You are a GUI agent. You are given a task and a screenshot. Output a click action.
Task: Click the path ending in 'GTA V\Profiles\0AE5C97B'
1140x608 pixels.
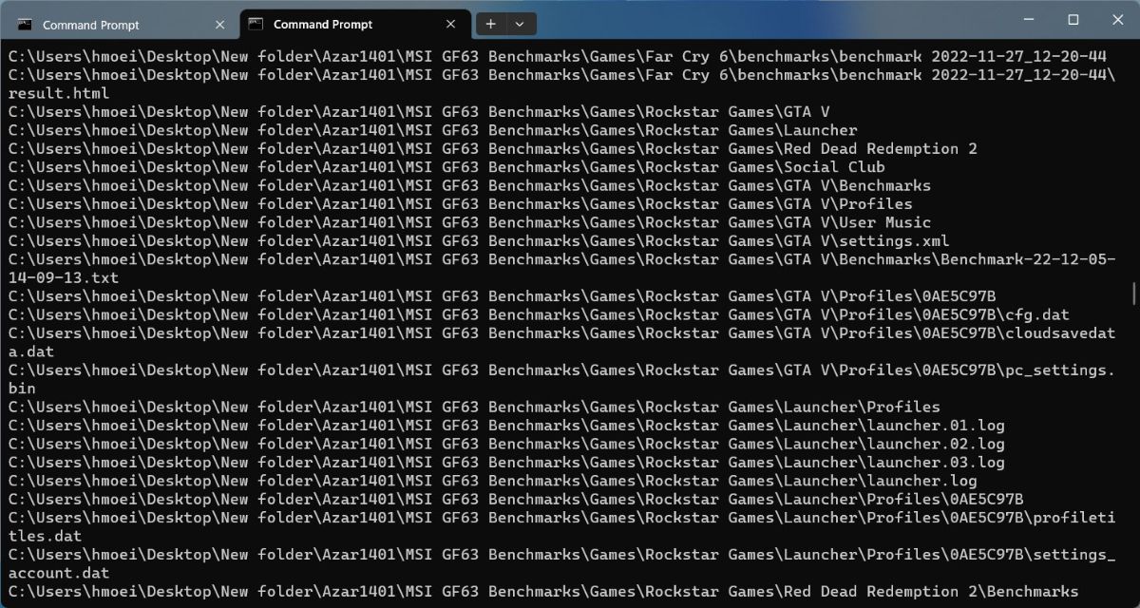(502, 296)
